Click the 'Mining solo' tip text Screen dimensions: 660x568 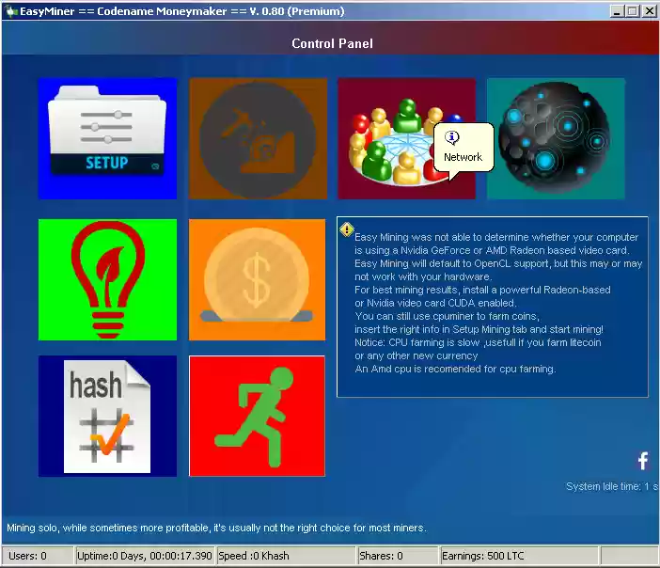216,528
